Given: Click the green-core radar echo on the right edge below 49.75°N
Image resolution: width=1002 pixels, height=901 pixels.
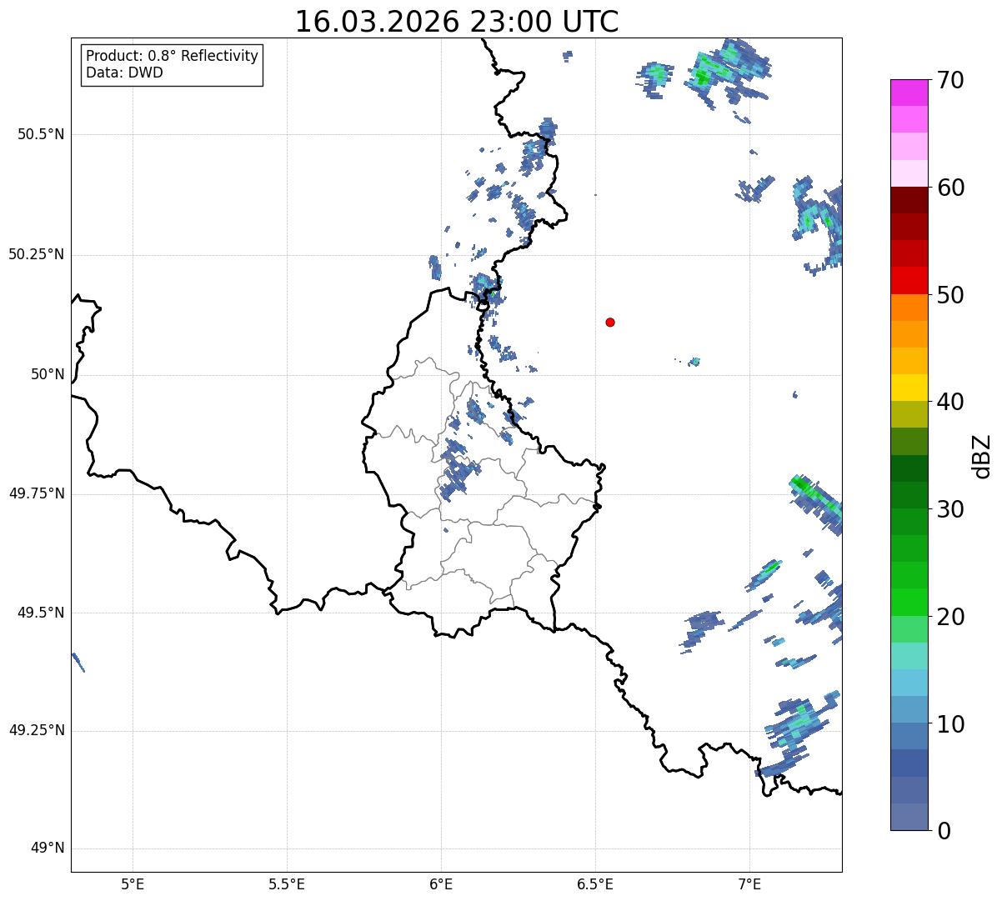Looking at the screenshot, I should click(817, 503).
